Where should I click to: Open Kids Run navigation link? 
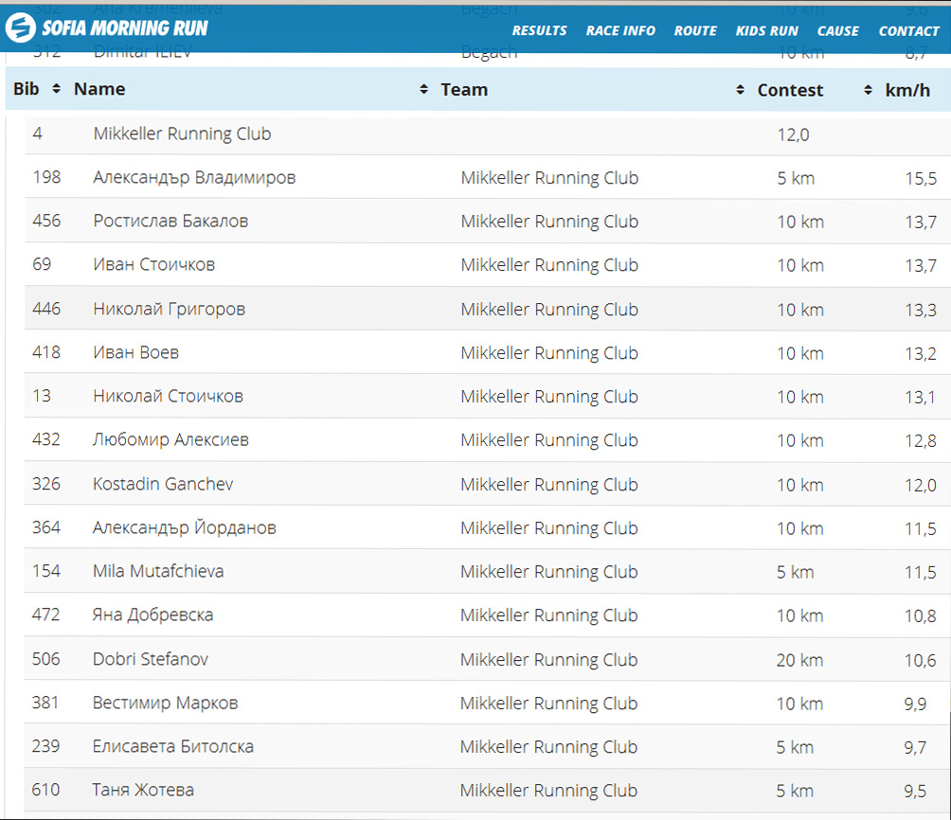tap(766, 30)
